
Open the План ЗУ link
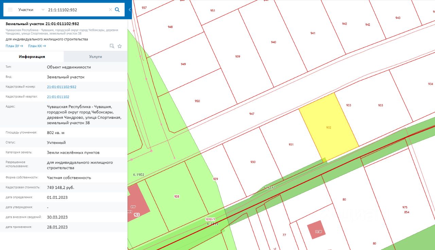(14, 46)
